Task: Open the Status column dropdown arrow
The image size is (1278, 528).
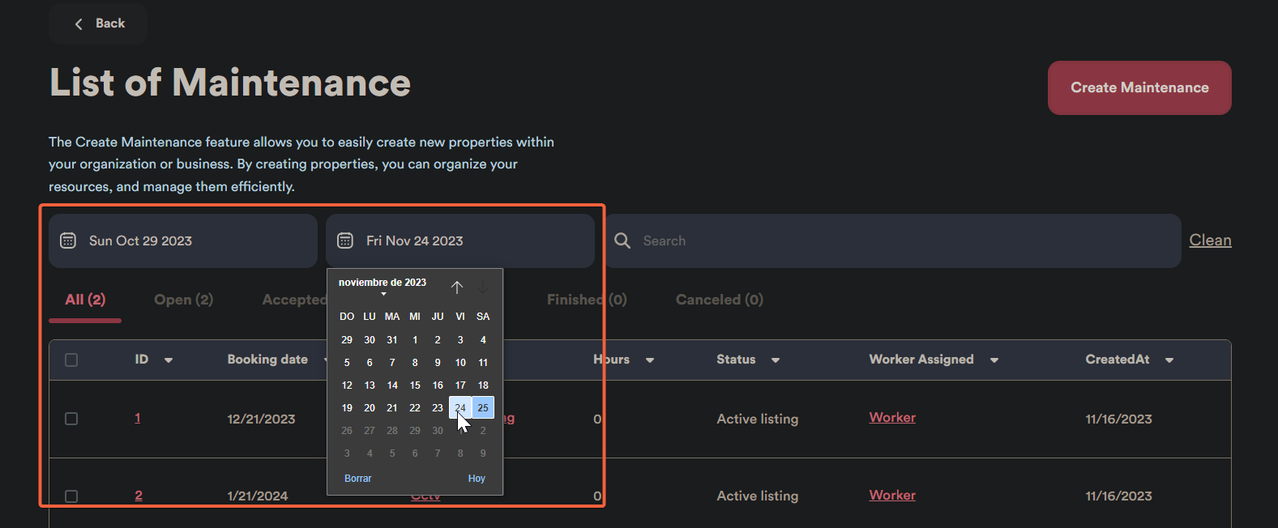Action: (x=776, y=360)
